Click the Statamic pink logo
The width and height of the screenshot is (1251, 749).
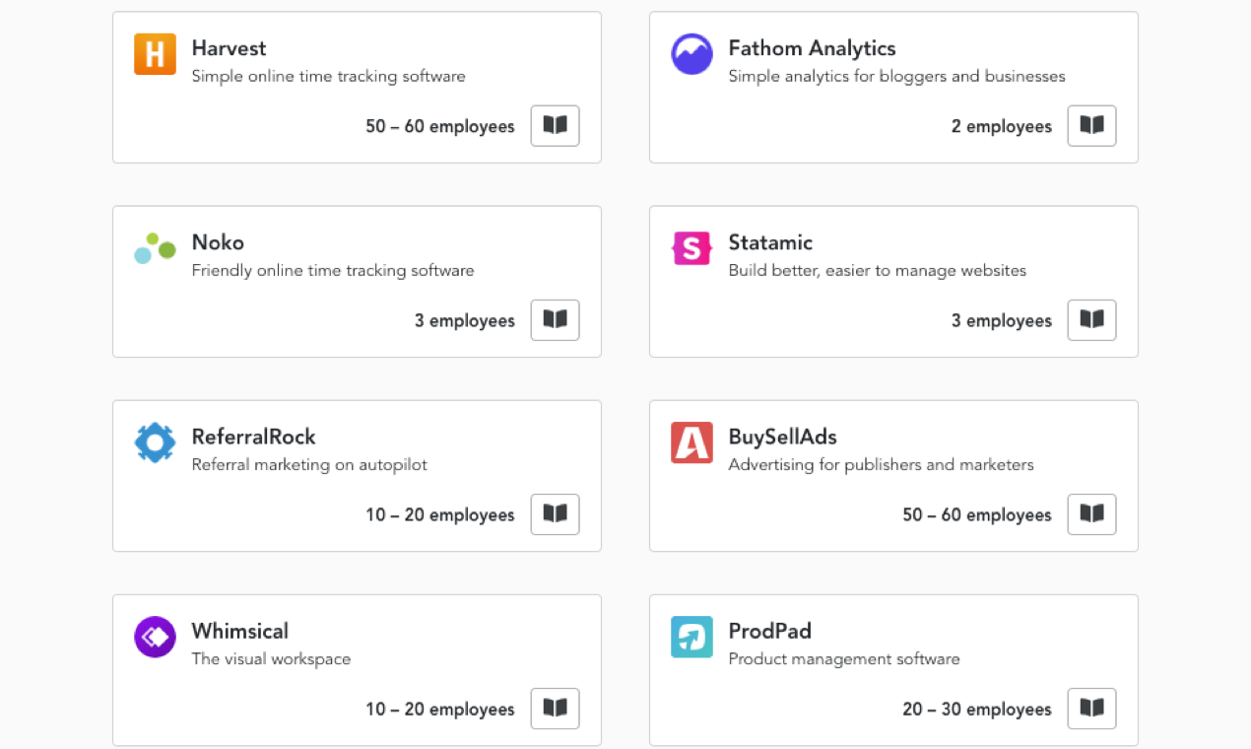[691, 248]
